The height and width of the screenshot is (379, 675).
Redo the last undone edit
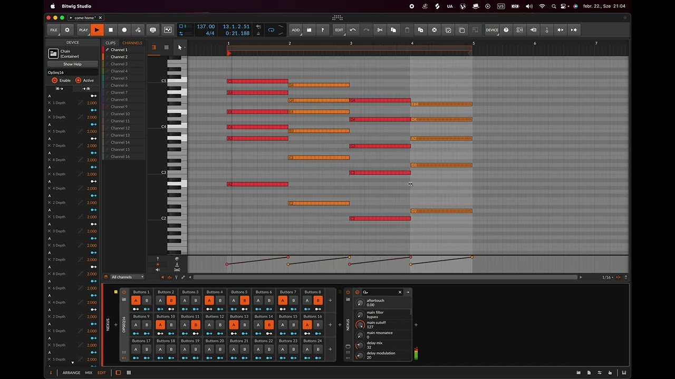367,30
